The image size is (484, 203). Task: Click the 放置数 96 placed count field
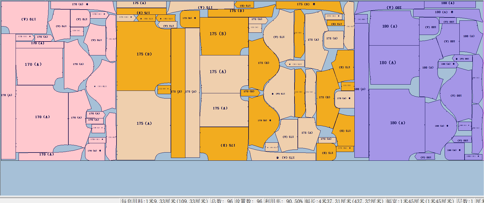coord(249,201)
